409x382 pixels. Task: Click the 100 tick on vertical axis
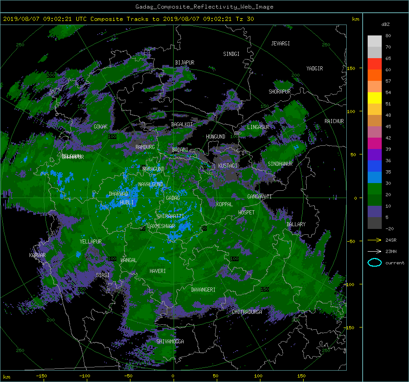pos(351,111)
